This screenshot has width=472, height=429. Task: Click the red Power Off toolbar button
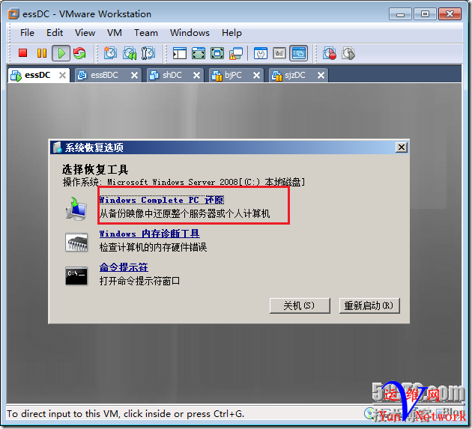point(23,53)
